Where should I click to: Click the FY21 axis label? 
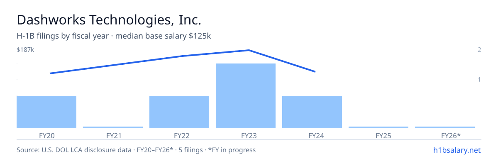[x=113, y=135]
